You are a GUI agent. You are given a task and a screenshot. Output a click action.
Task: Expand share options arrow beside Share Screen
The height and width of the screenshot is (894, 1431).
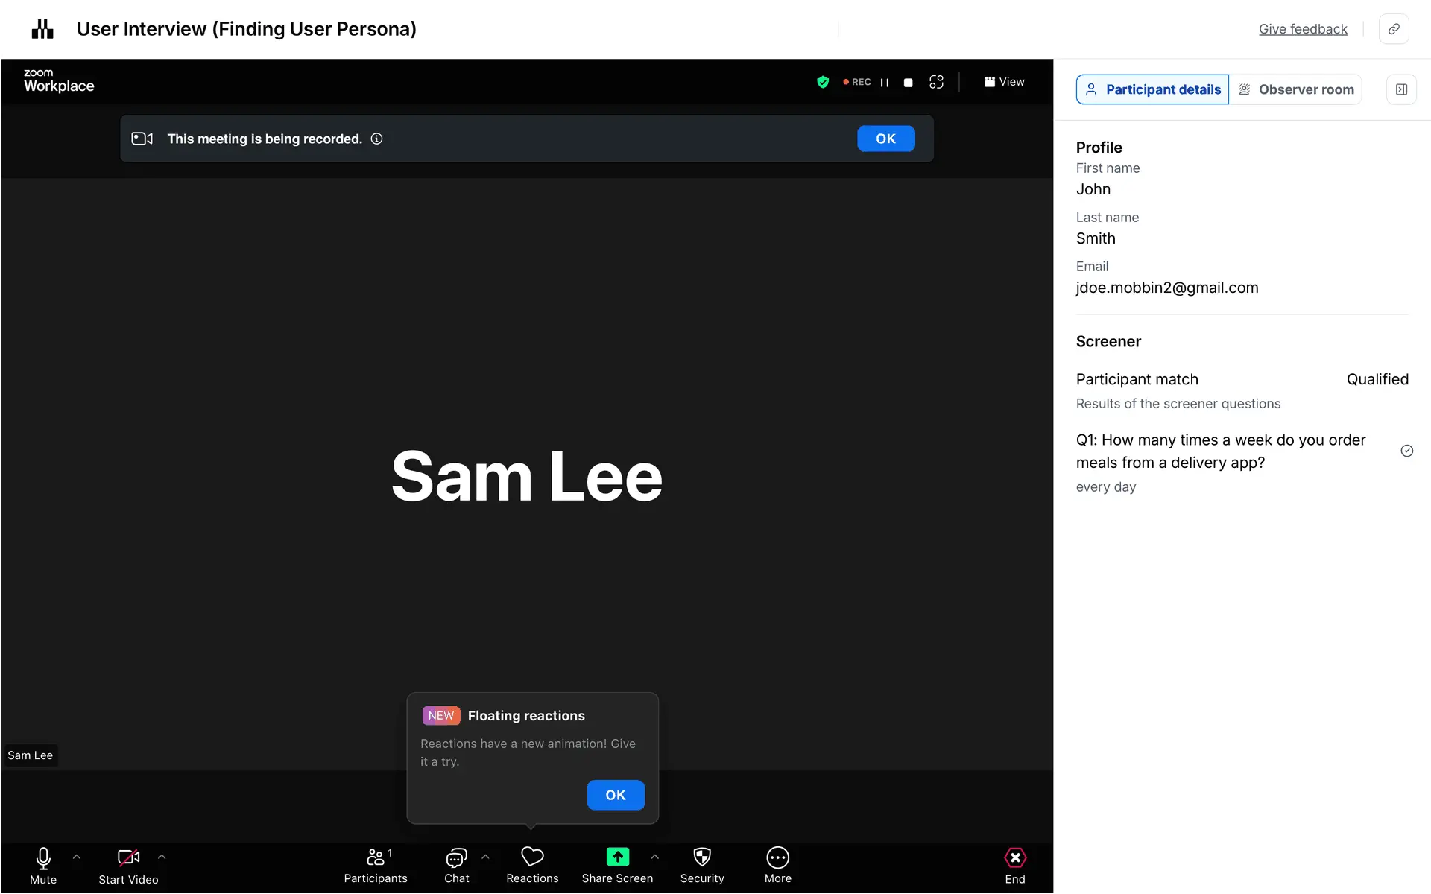[x=654, y=857]
